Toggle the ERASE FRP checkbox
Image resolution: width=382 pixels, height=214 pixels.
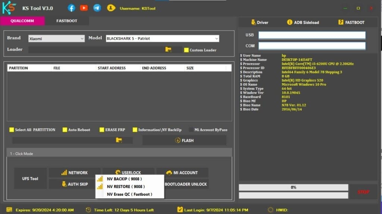coord(101,130)
